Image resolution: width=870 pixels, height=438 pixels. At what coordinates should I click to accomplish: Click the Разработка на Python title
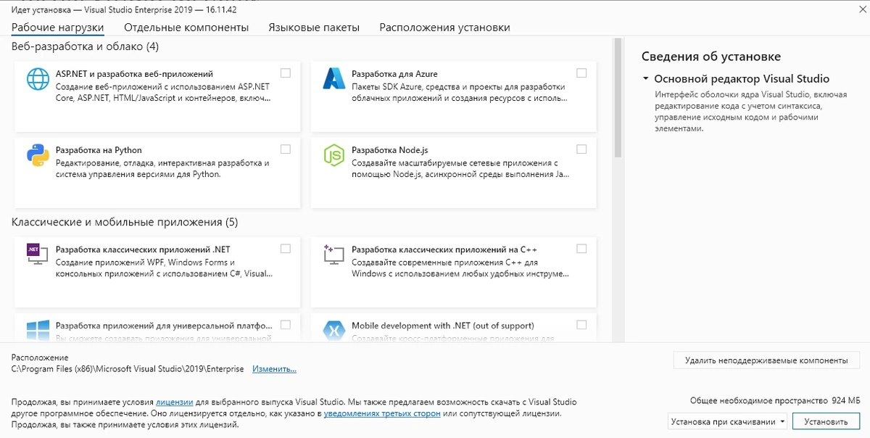(99, 151)
